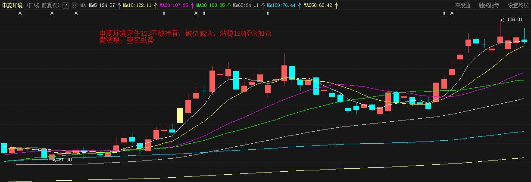Click red annotation line 微波嗖：星空纵势
The image size is (531, 182).
pyautogui.click(x=126, y=41)
